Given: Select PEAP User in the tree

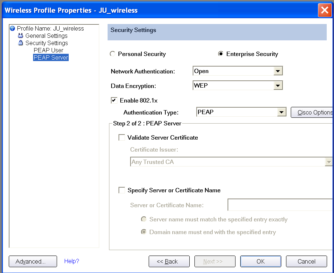Looking at the screenshot, I should tap(48, 50).
